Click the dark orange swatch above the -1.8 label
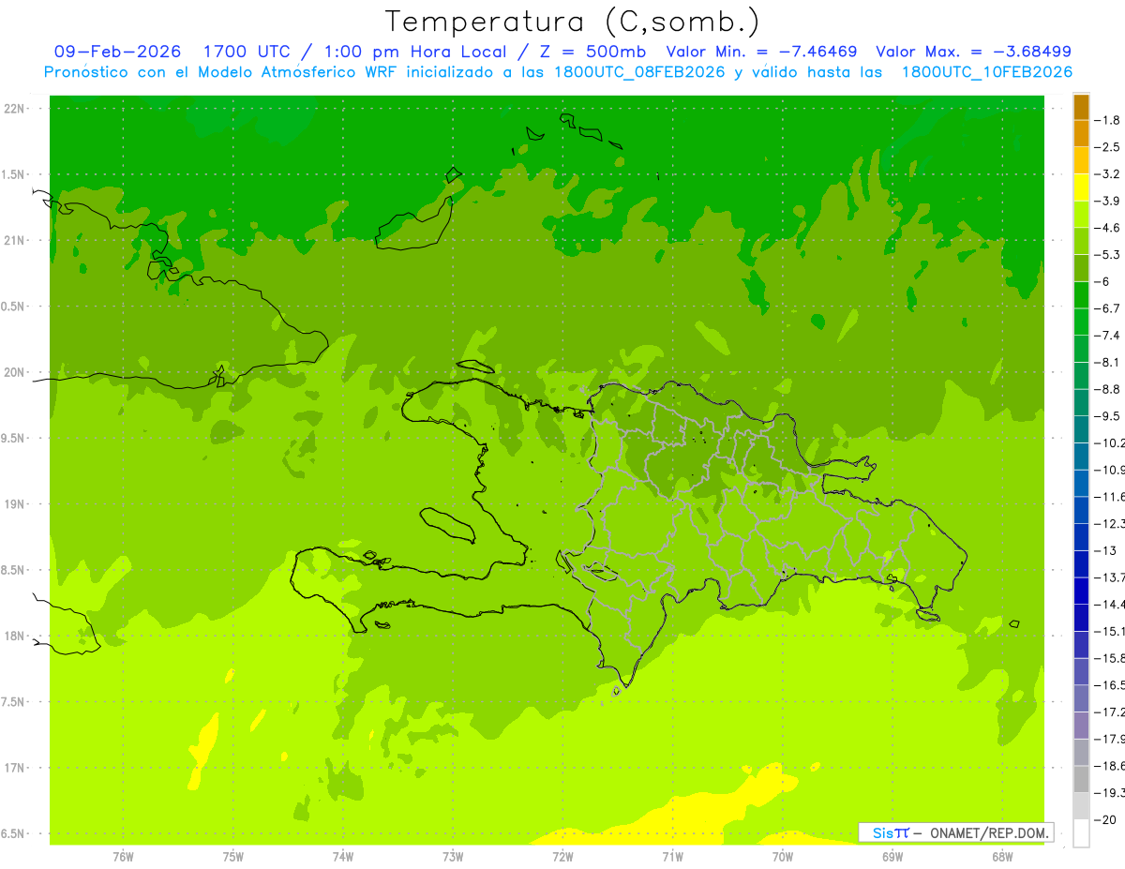The height and width of the screenshot is (869, 1125). (x=1081, y=107)
